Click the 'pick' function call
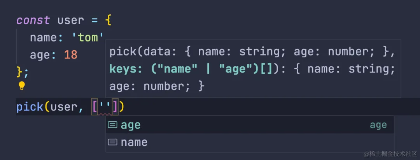Image resolution: width=420 pixels, height=160 pixels. [30, 107]
